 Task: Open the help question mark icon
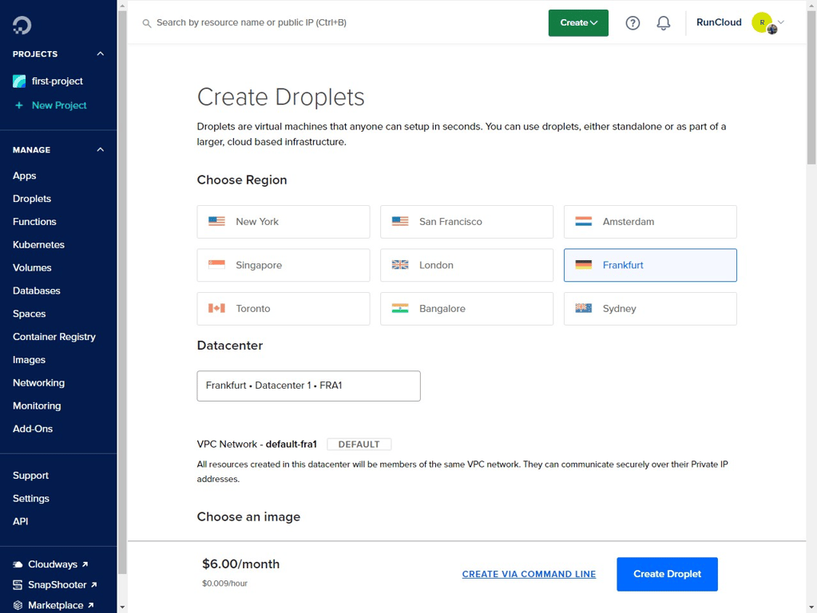[633, 23]
